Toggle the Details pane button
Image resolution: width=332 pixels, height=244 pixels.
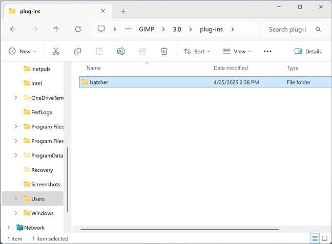tap(308, 51)
